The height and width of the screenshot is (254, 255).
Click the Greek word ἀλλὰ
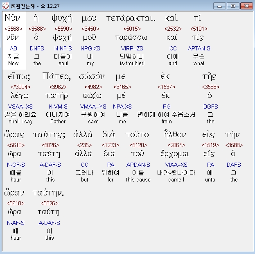pyautogui.click(x=83, y=135)
